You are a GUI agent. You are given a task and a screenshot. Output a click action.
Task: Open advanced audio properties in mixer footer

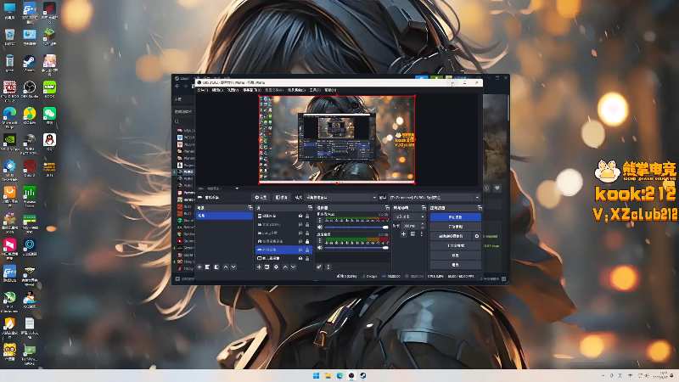coord(319,267)
